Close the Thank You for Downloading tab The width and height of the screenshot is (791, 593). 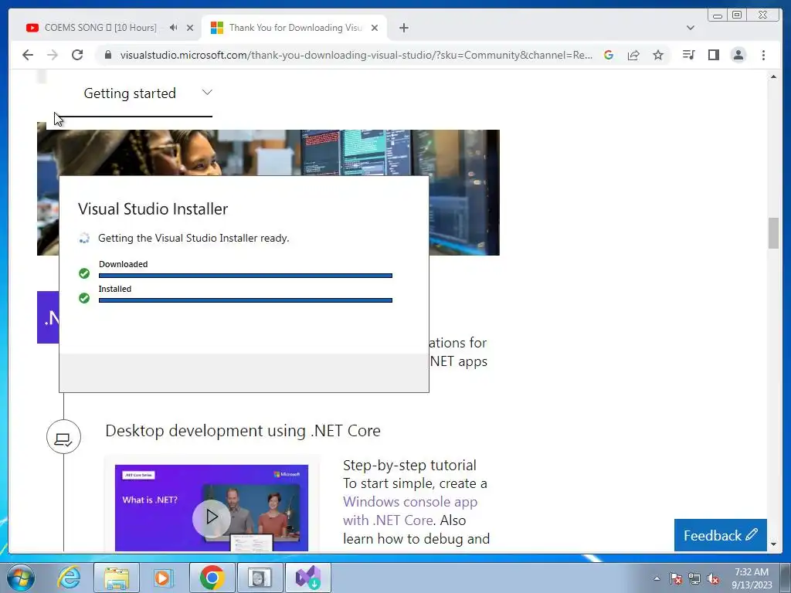pos(375,28)
